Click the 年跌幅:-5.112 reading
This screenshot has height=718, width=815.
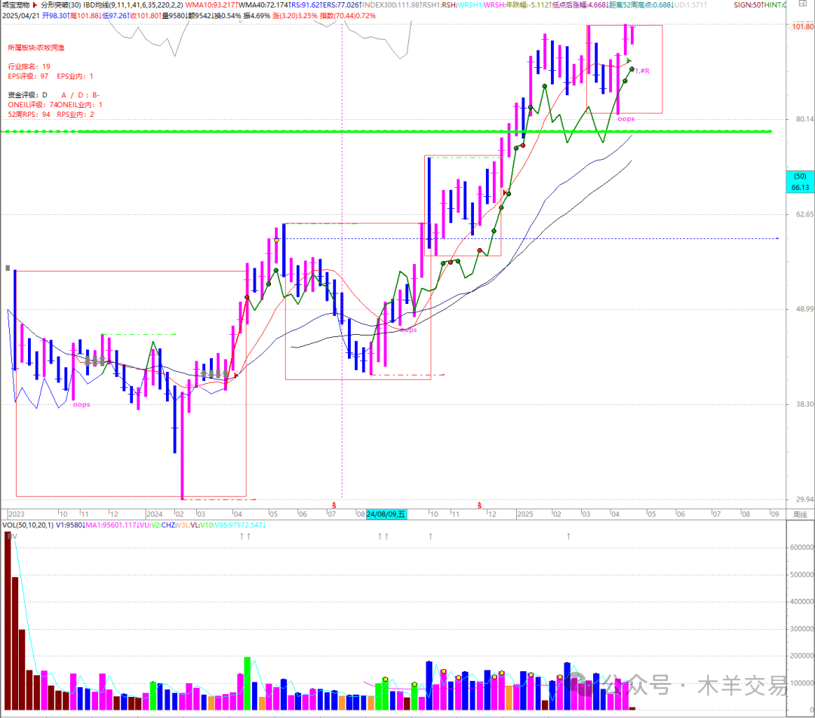(527, 5)
